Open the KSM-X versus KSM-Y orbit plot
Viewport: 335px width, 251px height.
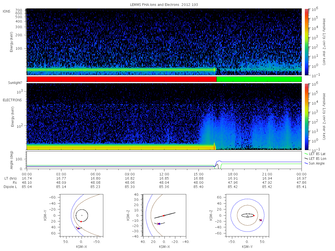click(x=81, y=215)
